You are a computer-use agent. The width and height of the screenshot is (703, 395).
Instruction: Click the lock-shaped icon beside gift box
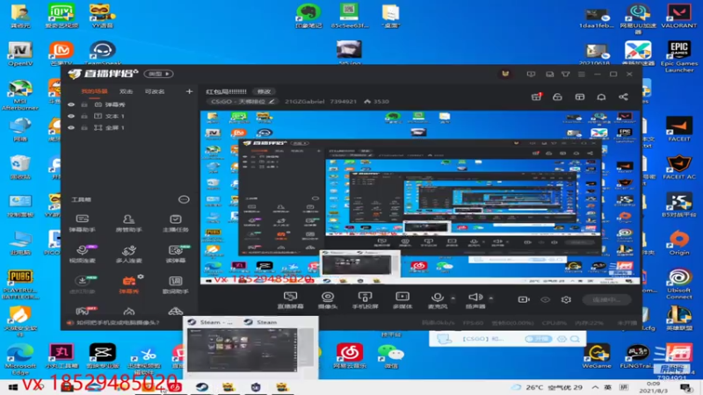(557, 97)
